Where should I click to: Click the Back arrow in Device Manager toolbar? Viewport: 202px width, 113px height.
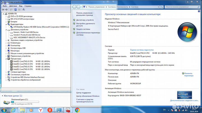click(x=3, y=10)
